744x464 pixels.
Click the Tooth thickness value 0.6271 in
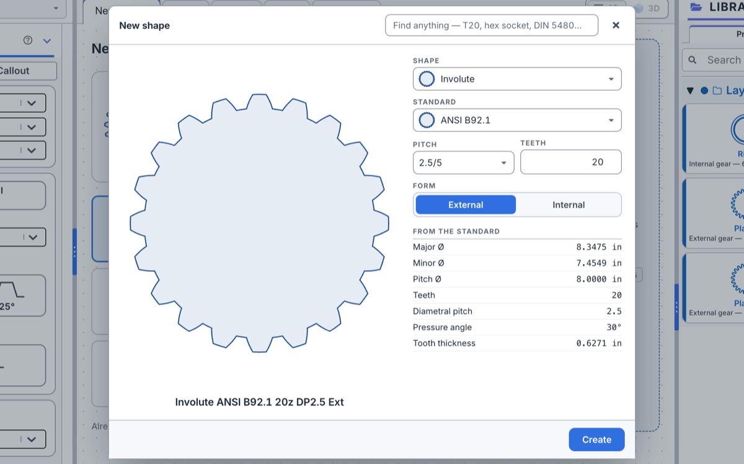tap(598, 343)
